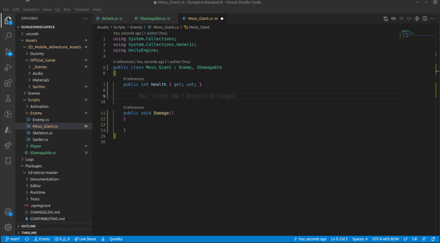
Task: Click C# language mode selector
Action: click(414, 239)
